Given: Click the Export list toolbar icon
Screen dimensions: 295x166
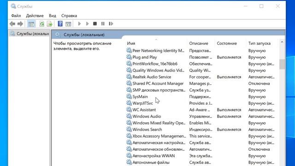Looking at the screenshot, I should coord(50,24).
